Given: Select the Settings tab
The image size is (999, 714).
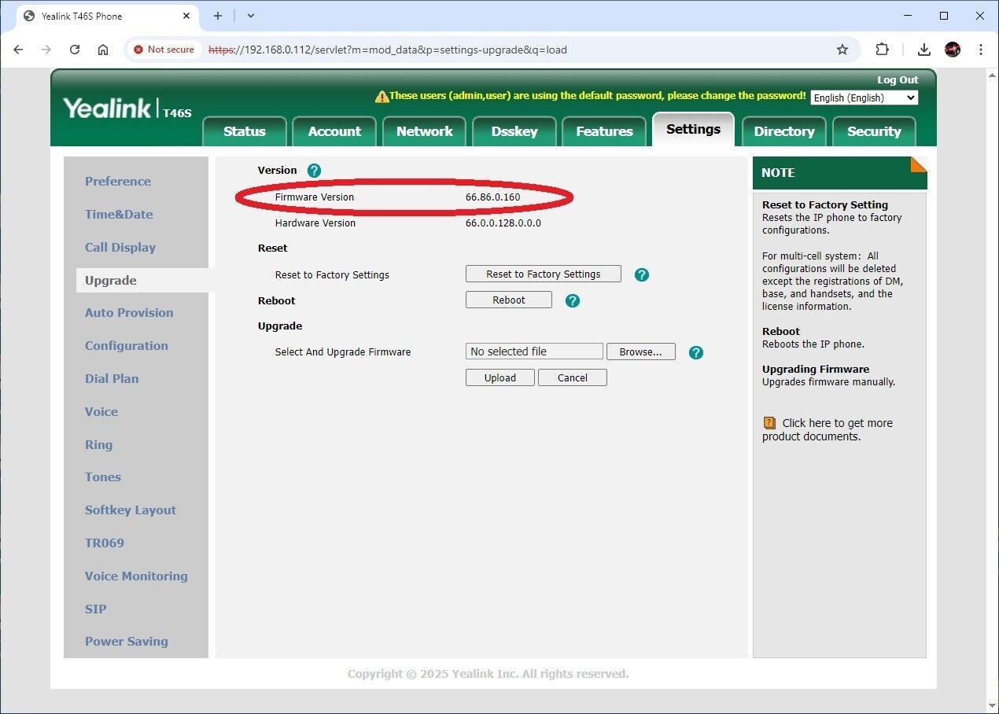Looking at the screenshot, I should pyautogui.click(x=693, y=129).
